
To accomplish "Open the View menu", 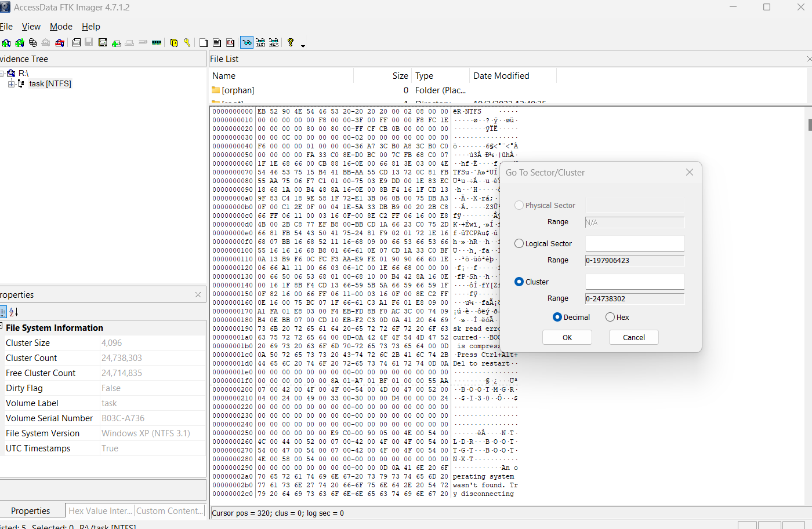I will coord(31,27).
